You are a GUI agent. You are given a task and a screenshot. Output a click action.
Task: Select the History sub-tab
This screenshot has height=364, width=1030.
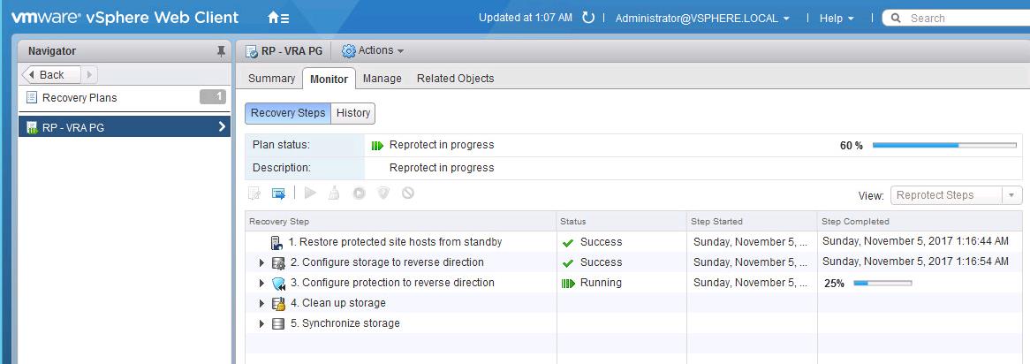tap(353, 113)
